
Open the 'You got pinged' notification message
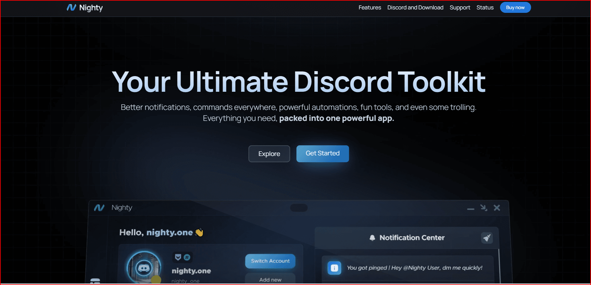point(414,268)
